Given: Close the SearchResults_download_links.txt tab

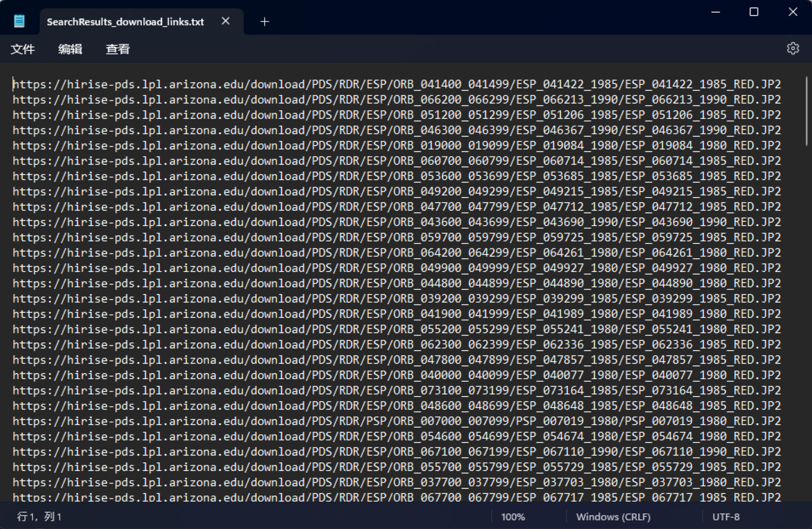Looking at the screenshot, I should 226,21.
